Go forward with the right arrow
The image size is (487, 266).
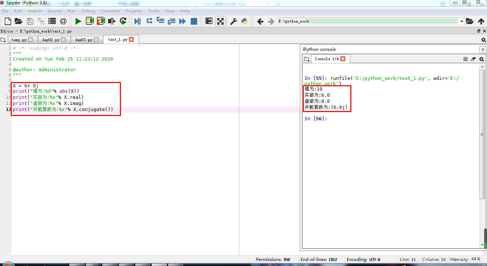(271, 21)
